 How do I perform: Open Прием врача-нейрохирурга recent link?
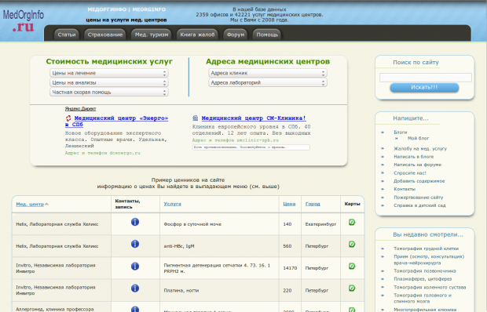pos(429,259)
